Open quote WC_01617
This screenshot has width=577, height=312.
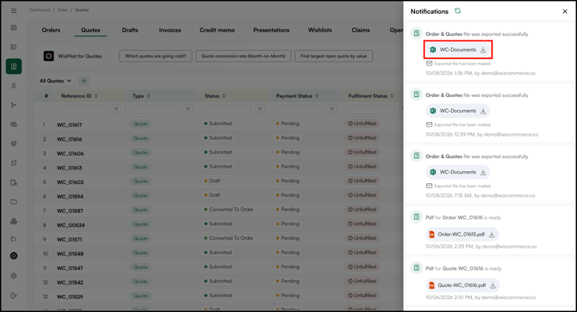69,125
